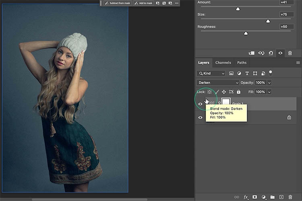This screenshot has width=302, height=201.
Task: Click the add layer style fx icon
Action: coord(246,197)
